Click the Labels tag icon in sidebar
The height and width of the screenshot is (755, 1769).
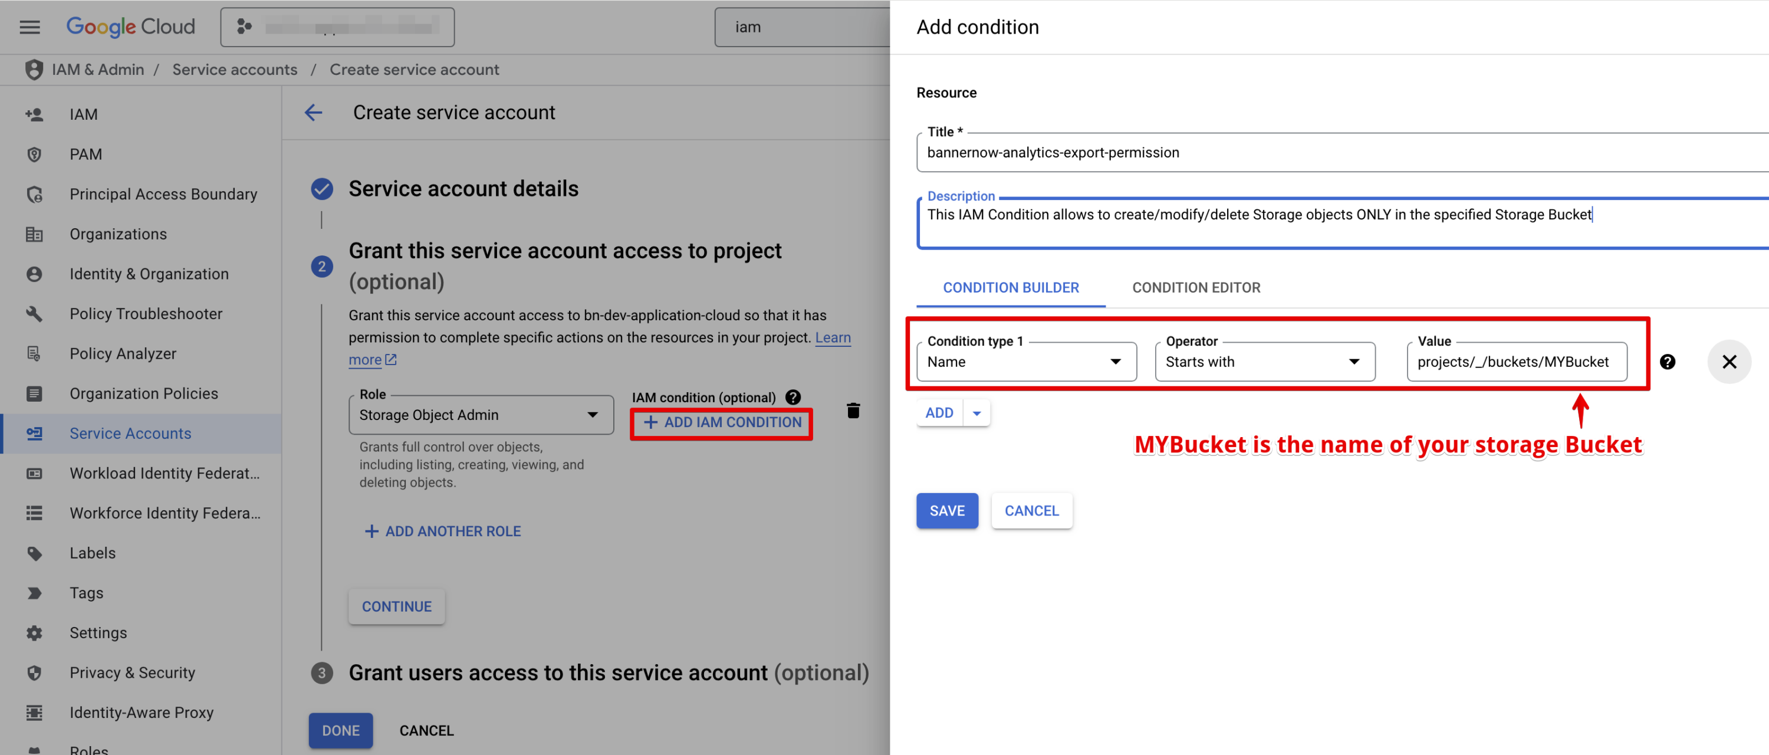click(x=34, y=553)
